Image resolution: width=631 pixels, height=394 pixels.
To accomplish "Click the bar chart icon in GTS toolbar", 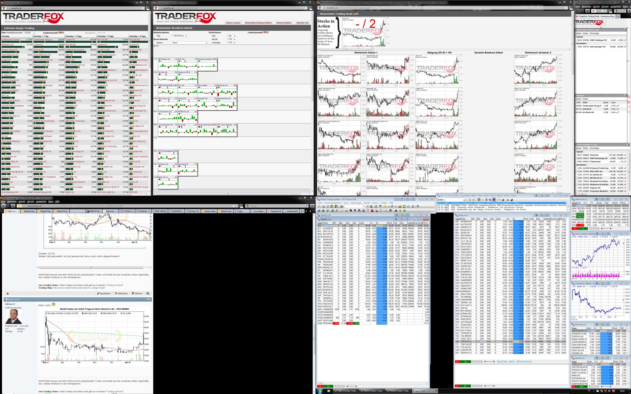I will pos(400,207).
